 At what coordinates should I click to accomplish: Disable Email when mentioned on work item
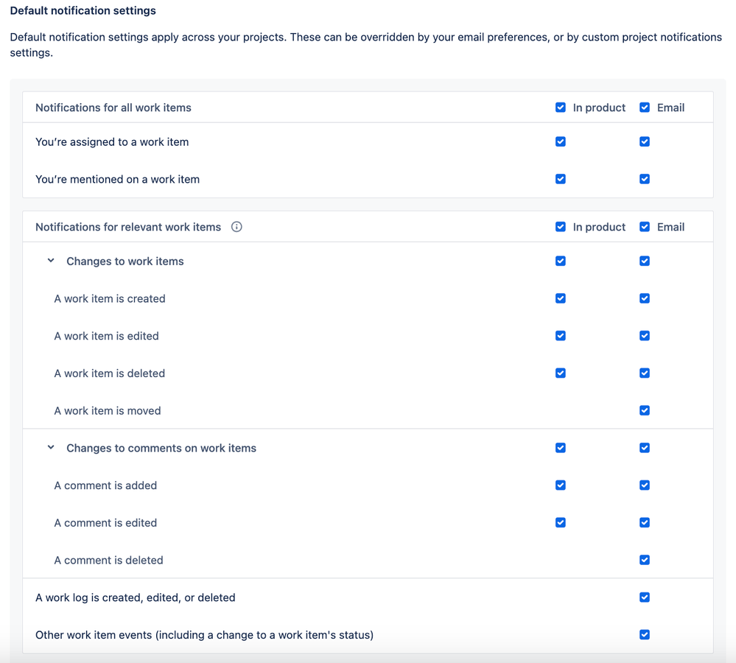pyautogui.click(x=645, y=179)
